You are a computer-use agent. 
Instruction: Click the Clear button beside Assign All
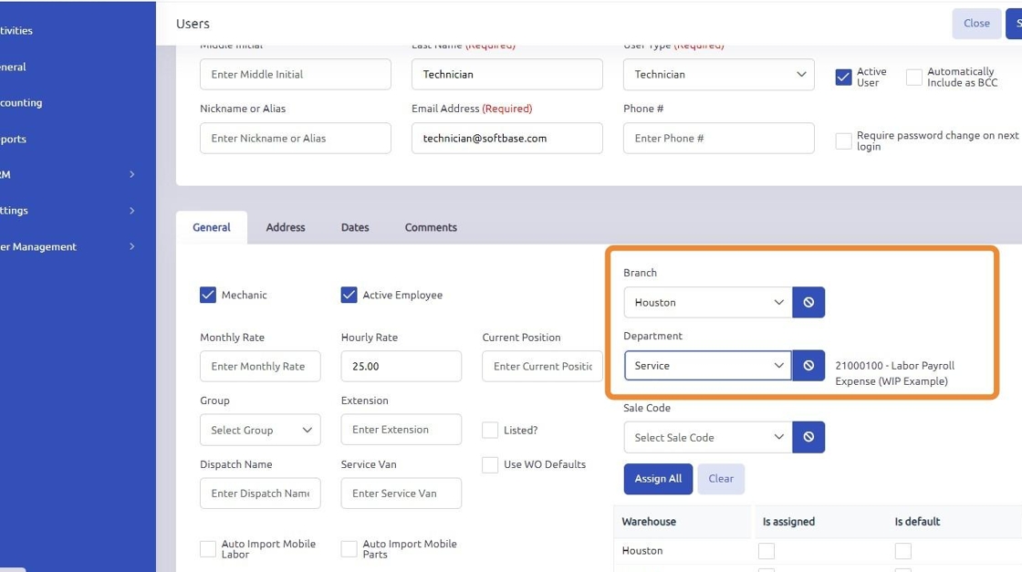721,479
